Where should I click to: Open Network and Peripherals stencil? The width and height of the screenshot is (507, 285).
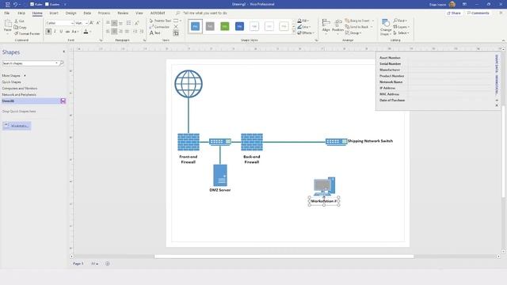(19, 95)
